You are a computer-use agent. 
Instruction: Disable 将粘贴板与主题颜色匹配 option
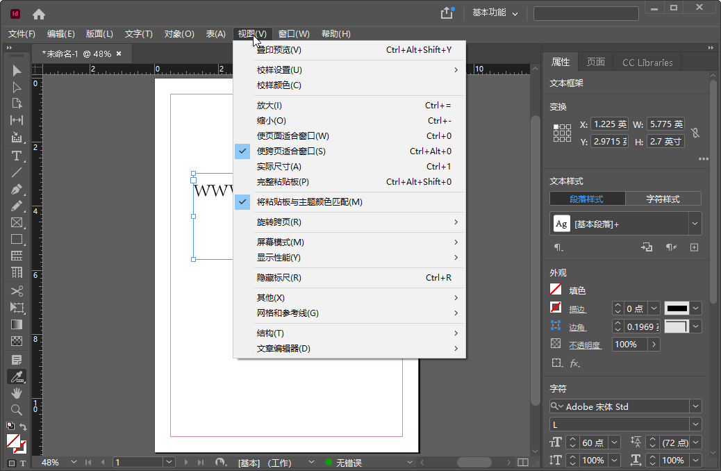click(x=297, y=201)
